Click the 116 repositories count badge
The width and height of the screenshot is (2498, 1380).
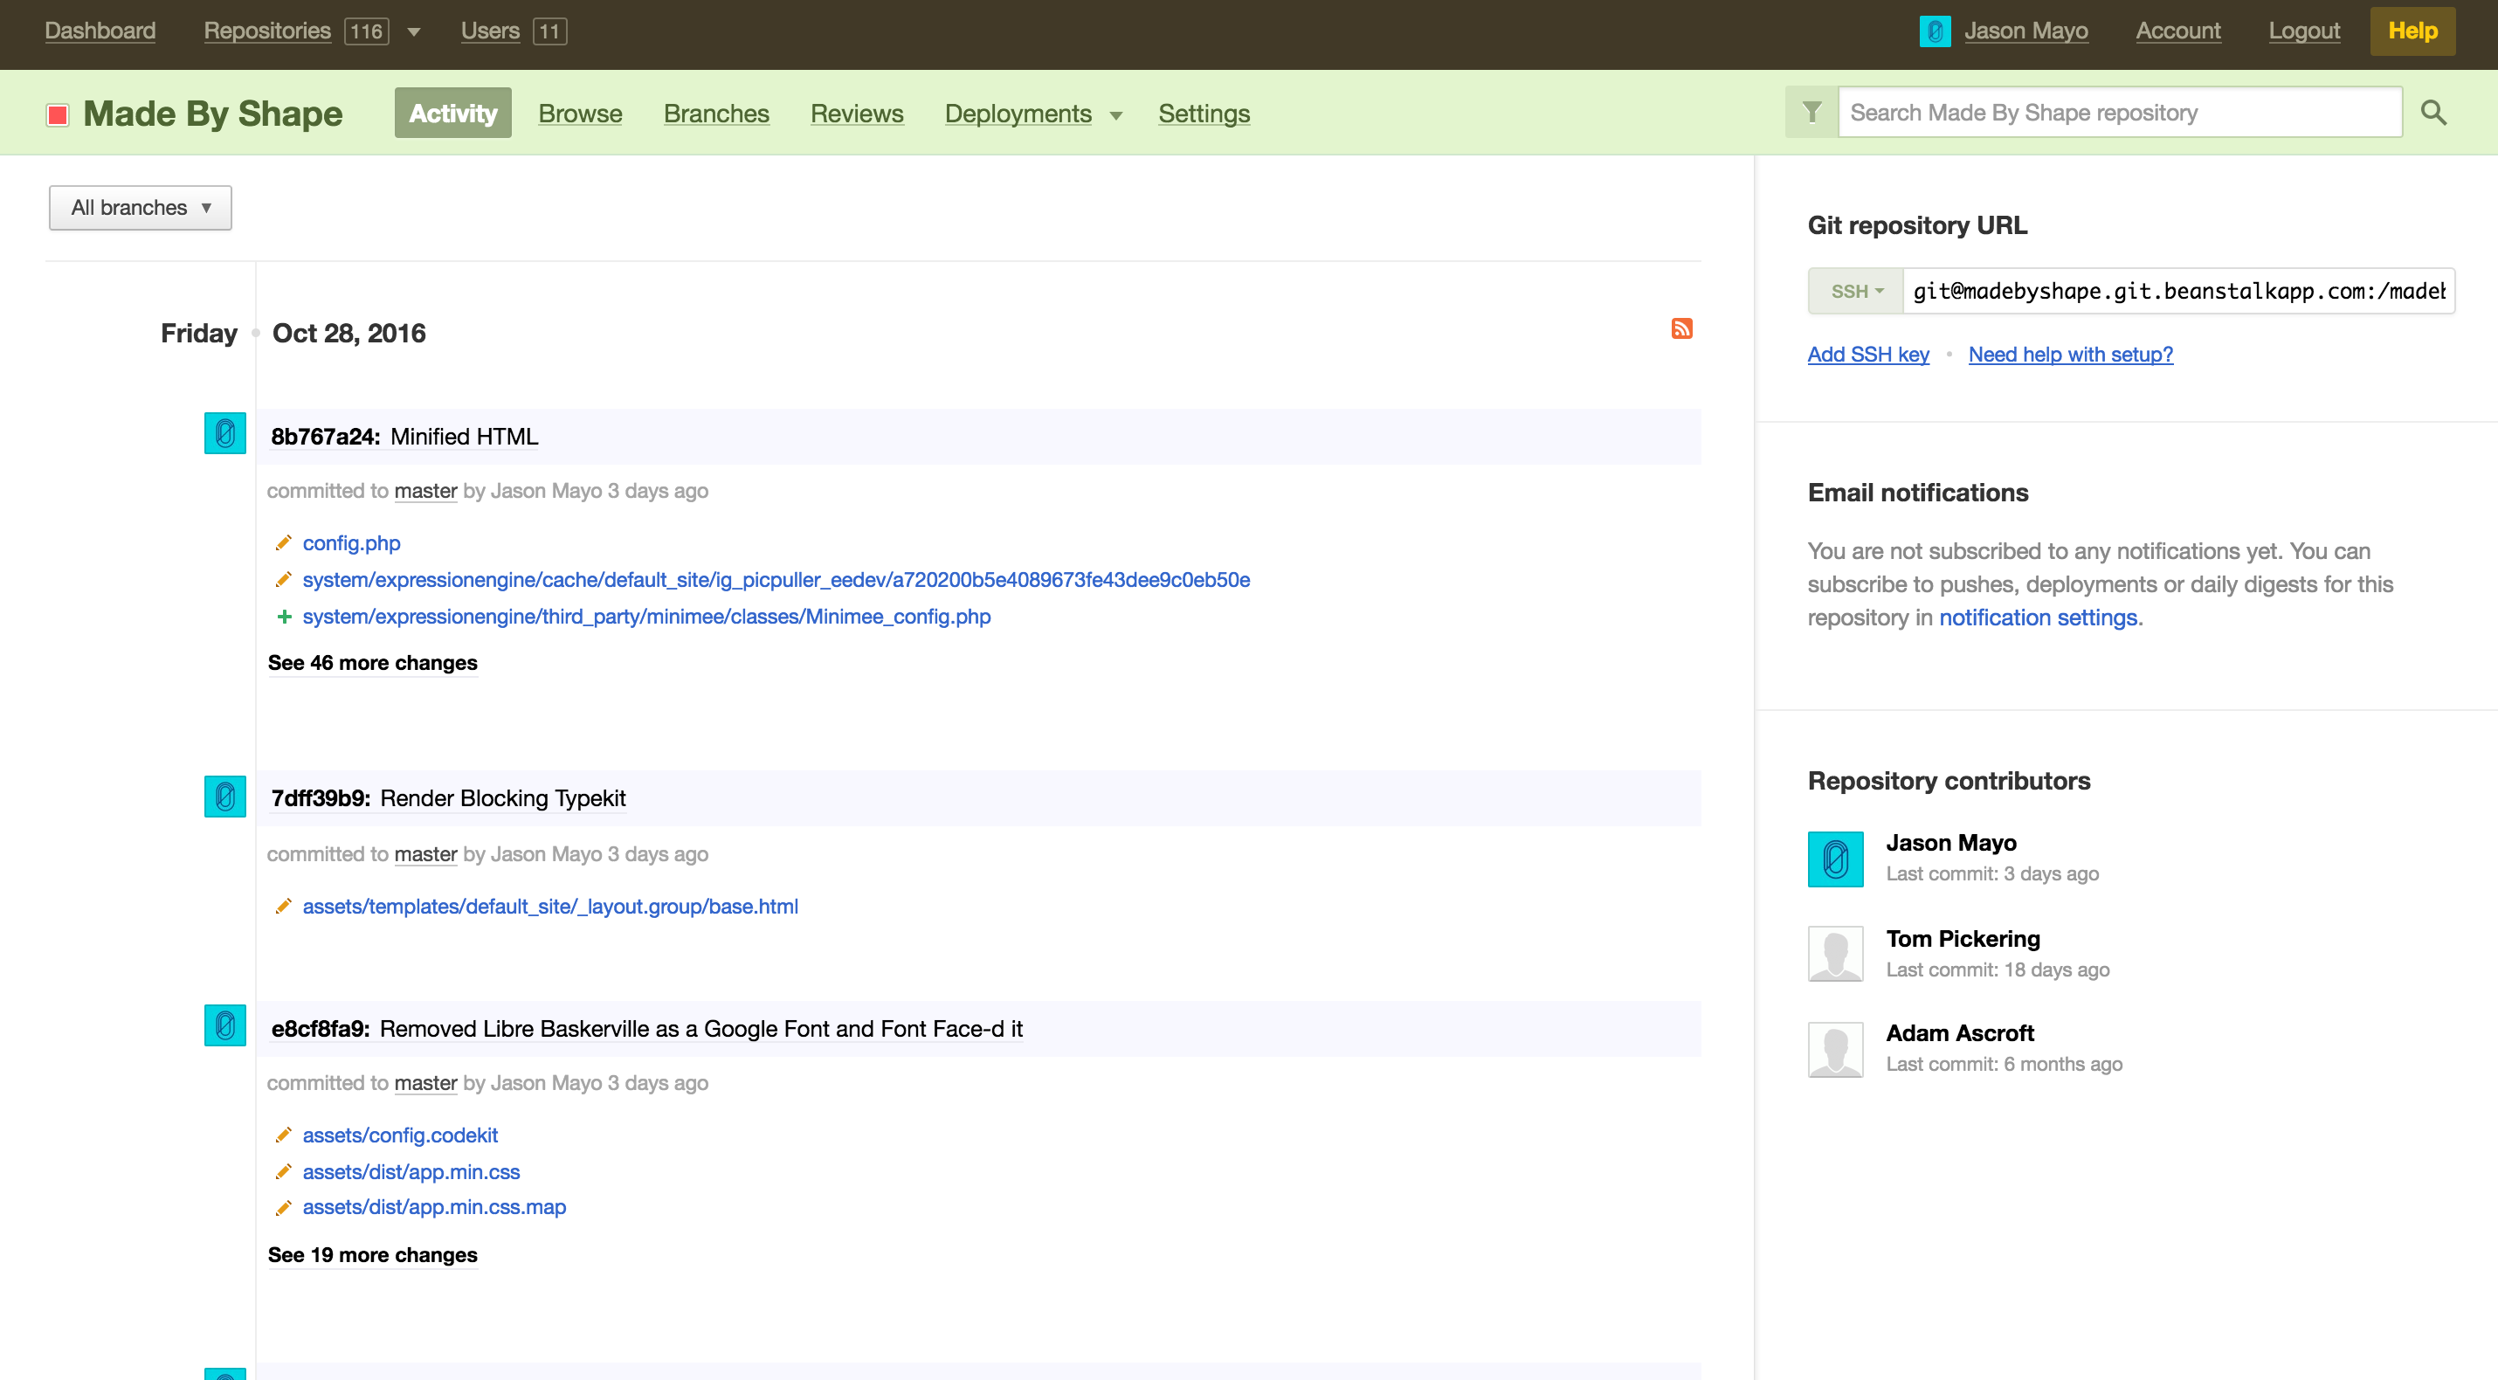pyautogui.click(x=367, y=31)
